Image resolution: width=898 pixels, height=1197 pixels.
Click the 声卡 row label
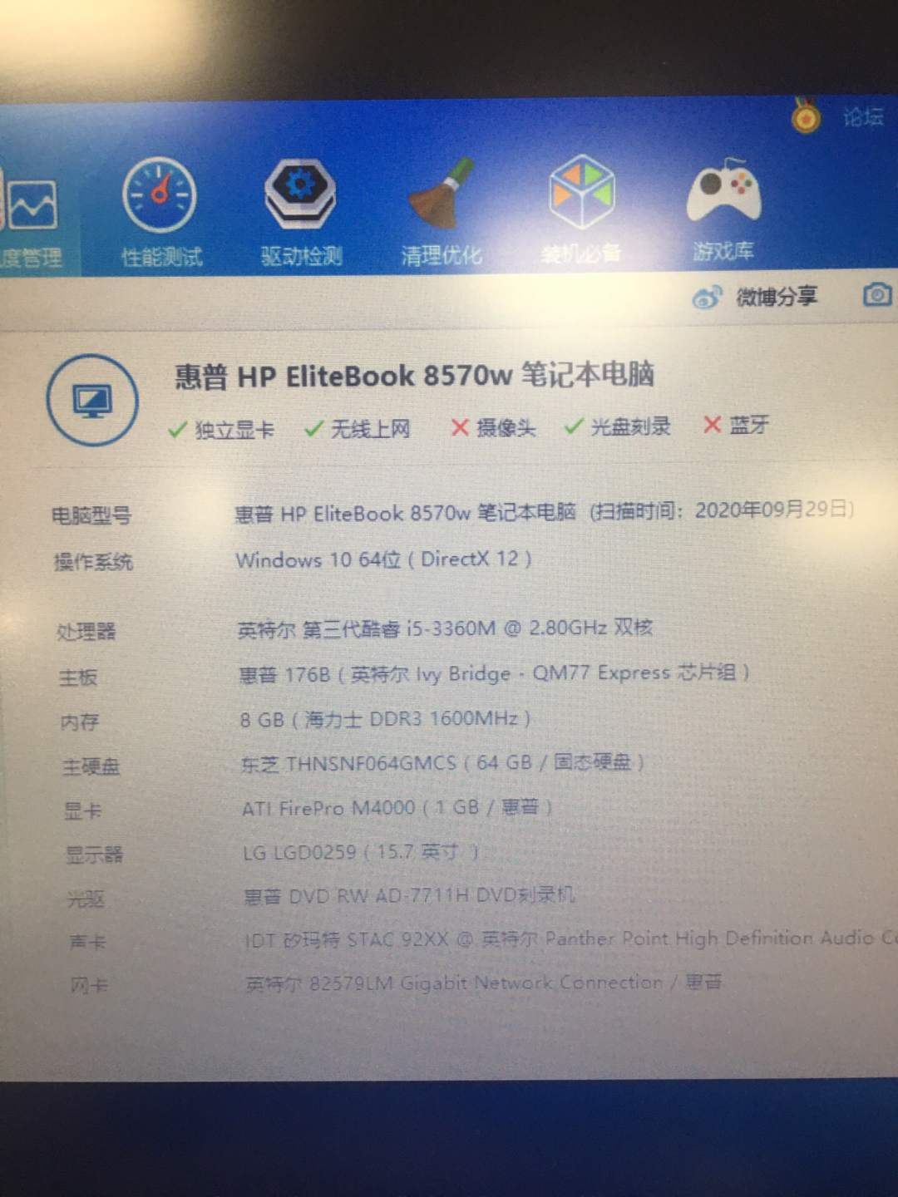[x=88, y=942]
